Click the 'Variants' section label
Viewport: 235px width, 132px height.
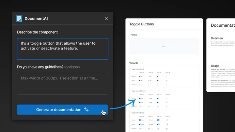(134, 63)
